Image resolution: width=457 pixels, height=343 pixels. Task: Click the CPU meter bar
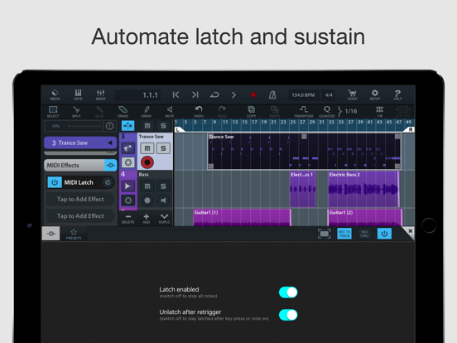pos(84,126)
